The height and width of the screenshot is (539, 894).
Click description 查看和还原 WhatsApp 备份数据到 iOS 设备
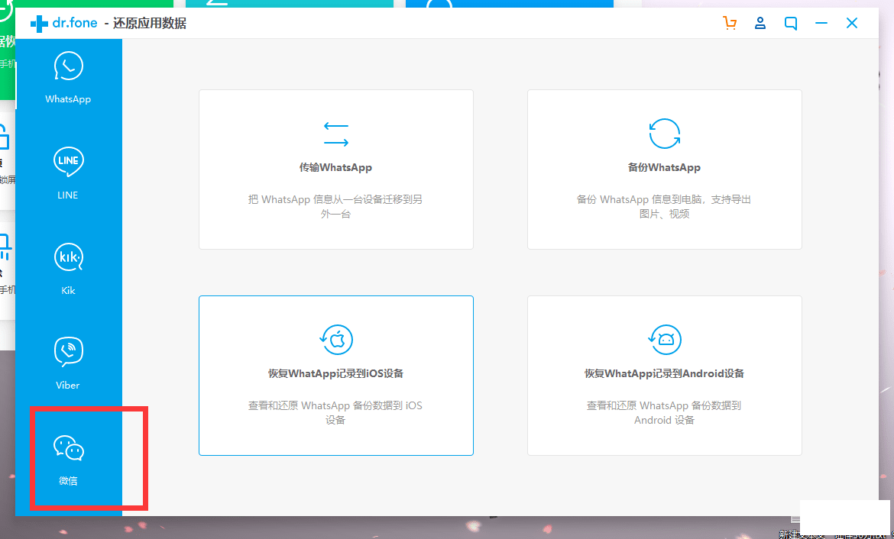pyautogui.click(x=335, y=413)
